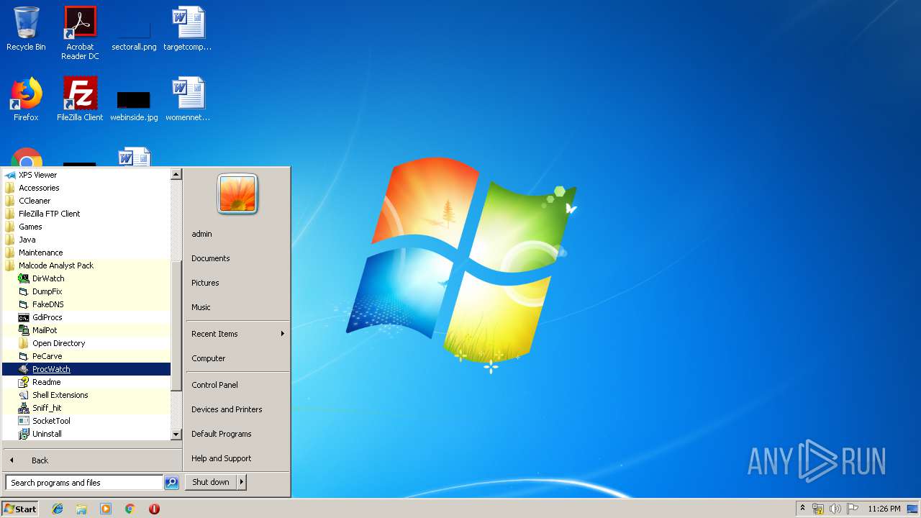
Task: Open the Recent Items submenu
Action: coord(237,334)
